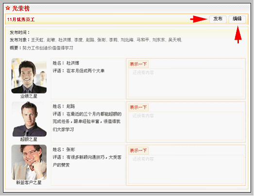254x196 pixels.
Task: Click the 业绩之星 caption label
Action: pyautogui.click(x=29, y=96)
